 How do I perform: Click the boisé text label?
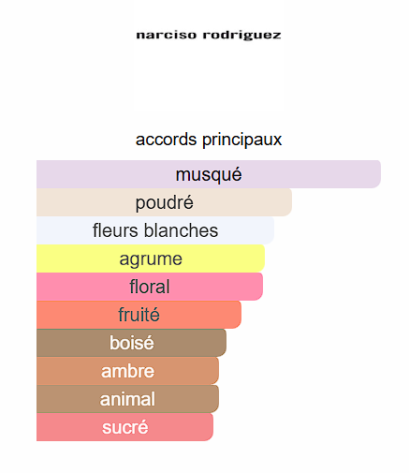131,343
